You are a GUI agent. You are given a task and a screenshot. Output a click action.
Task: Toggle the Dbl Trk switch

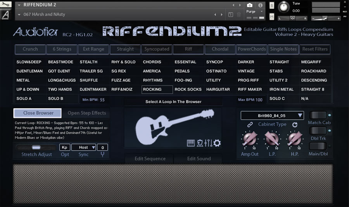[x=318, y=131]
